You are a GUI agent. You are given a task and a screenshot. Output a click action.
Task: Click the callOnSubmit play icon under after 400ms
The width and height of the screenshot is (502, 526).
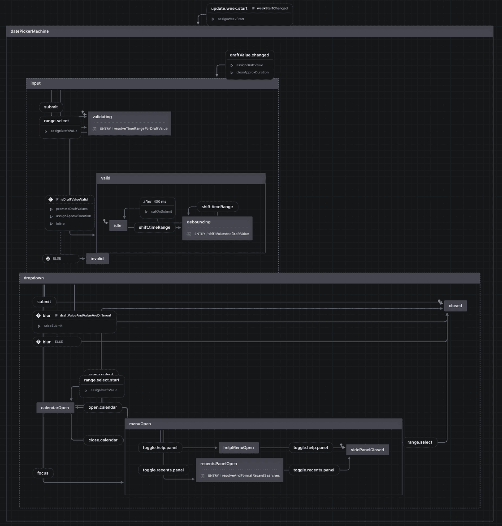coord(146,211)
